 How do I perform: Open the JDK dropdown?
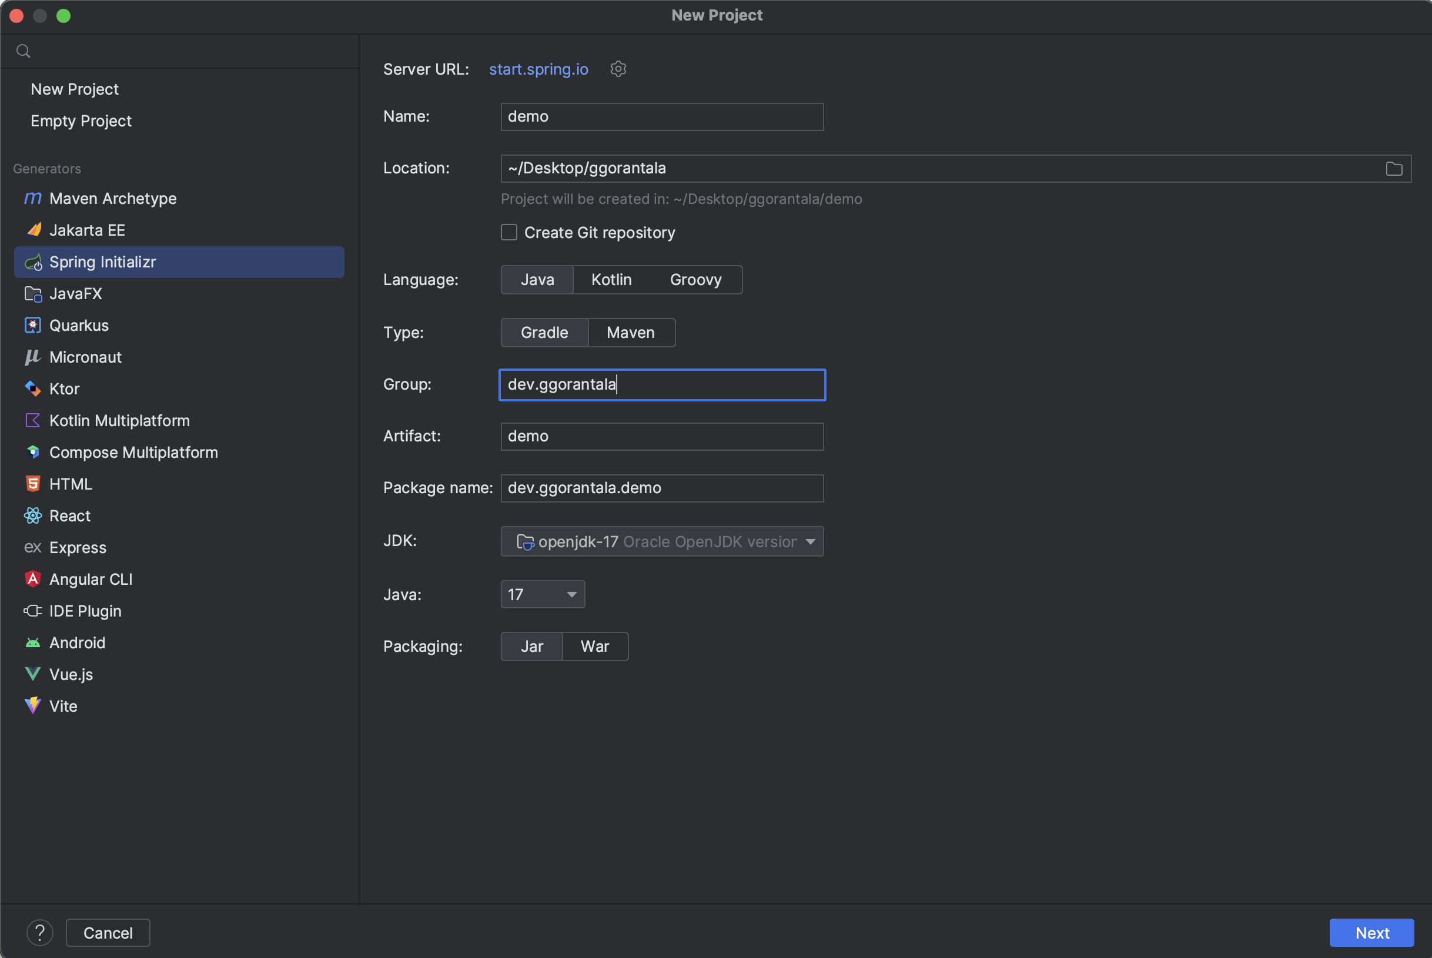click(662, 541)
